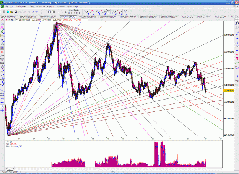Toggle the Auto swing checkbox
Viewport: 239px width, 174px height.
[x=107, y=13]
